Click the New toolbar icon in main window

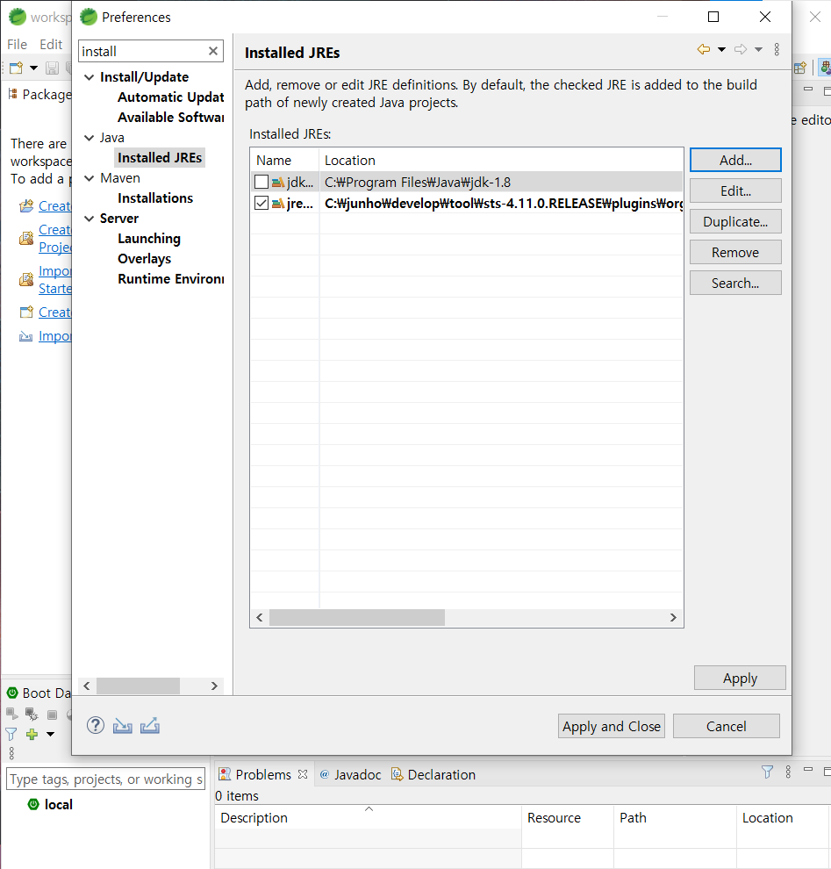[x=16, y=68]
